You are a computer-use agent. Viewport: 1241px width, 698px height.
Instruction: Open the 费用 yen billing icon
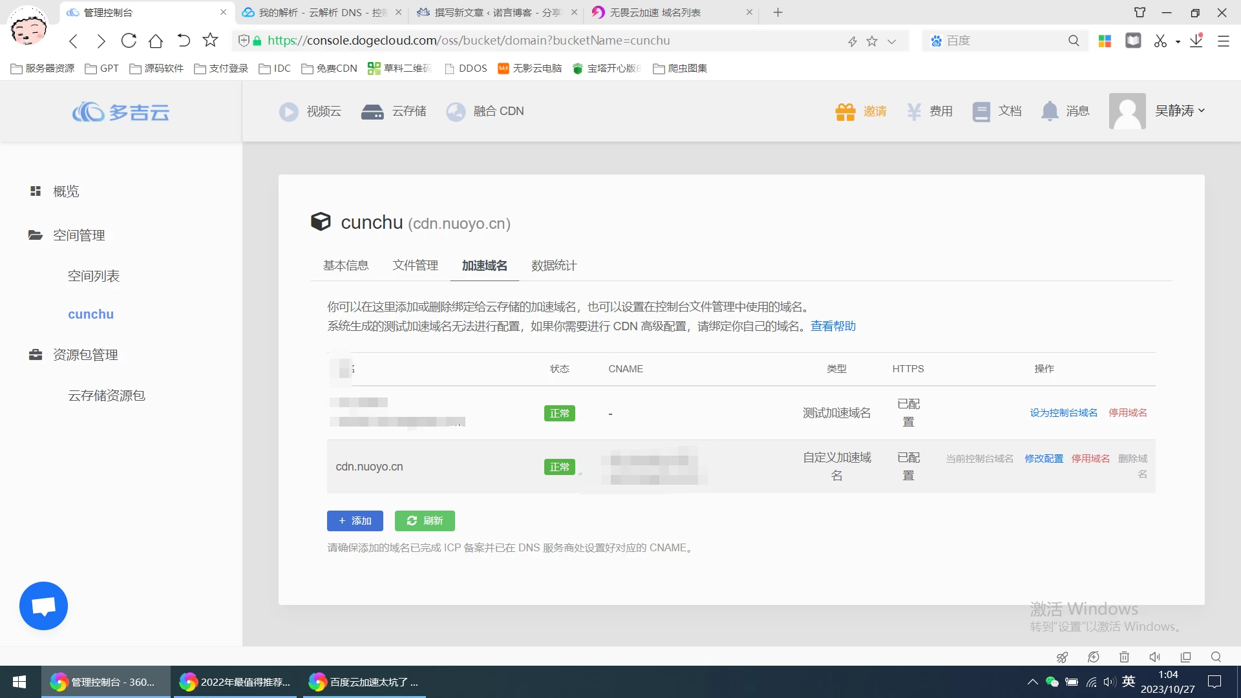coord(913,112)
